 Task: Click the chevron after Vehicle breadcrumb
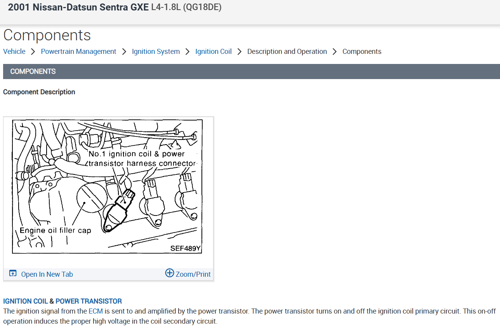click(33, 52)
